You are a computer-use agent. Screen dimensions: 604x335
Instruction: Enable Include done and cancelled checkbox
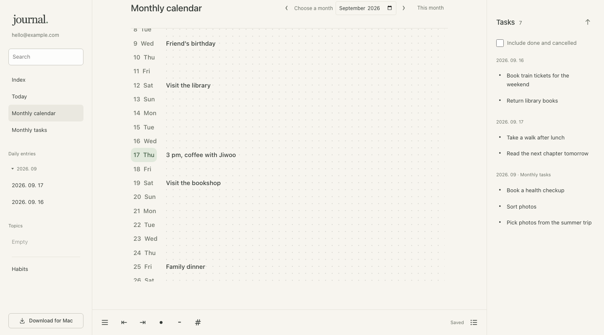tap(500, 43)
